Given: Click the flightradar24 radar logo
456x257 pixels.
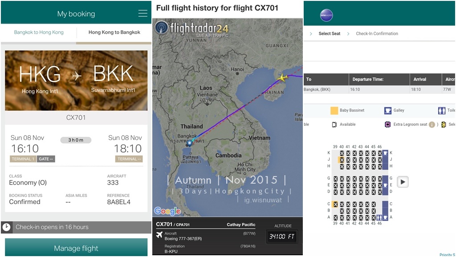Looking at the screenshot, I should [x=161, y=28].
